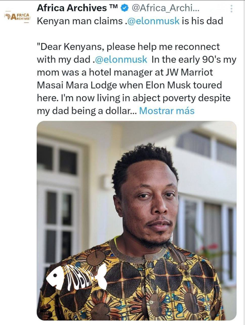Open the three-dot more options menu

(x=231, y=9)
